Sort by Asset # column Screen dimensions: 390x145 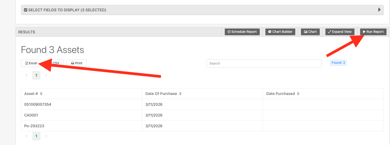pos(41,94)
